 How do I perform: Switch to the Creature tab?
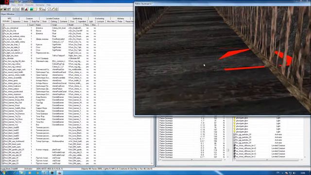pos(29,18)
